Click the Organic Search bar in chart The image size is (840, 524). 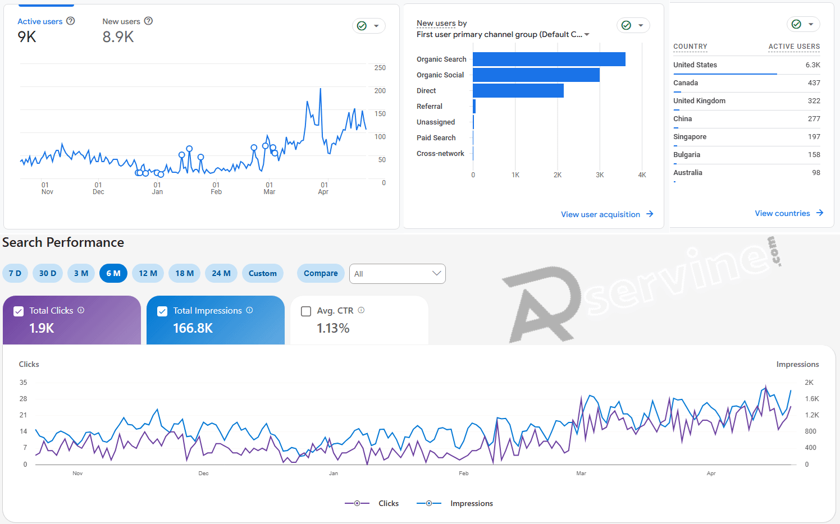pyautogui.click(x=549, y=59)
